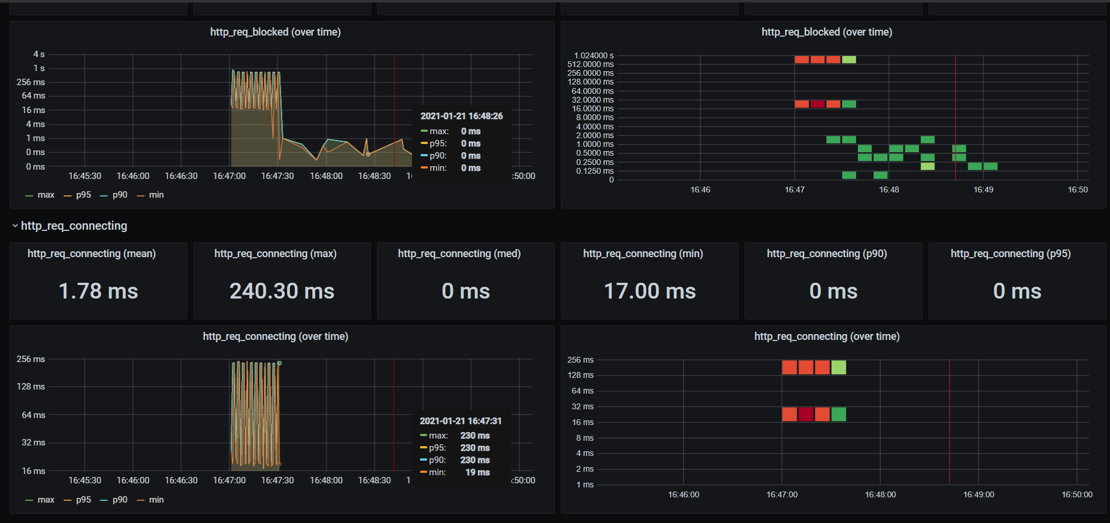Collapse the http_req_connecting row chevron
Screen dimensions: 1110x523
tap(15, 226)
